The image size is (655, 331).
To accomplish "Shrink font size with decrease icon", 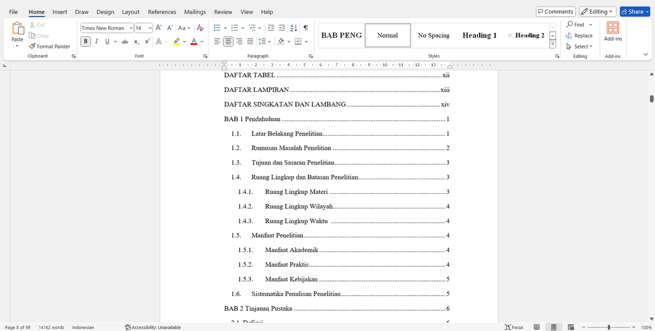I will click(170, 28).
